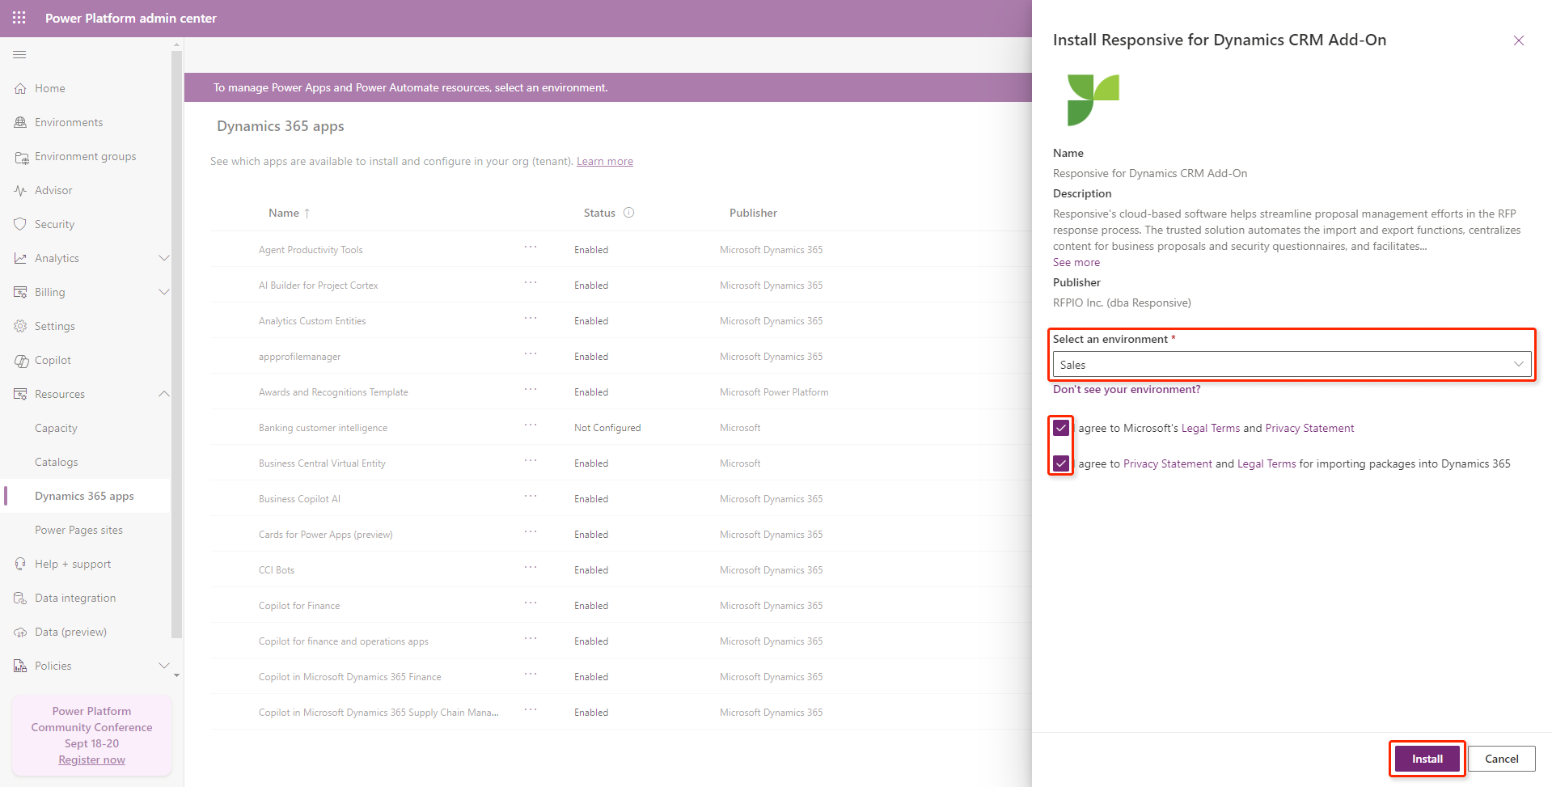Open the app launcher waffle icon
This screenshot has width=1552, height=787.
tap(19, 18)
